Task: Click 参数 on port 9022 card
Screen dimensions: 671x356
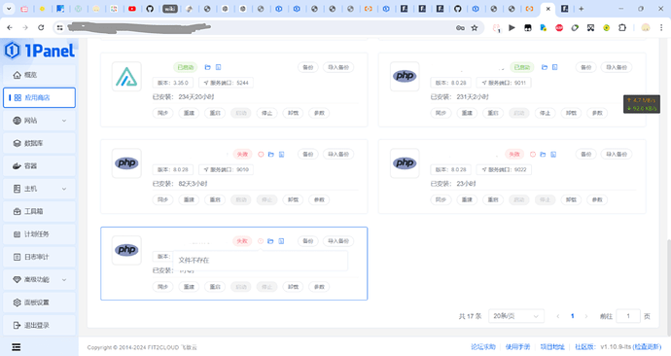Action: point(597,199)
